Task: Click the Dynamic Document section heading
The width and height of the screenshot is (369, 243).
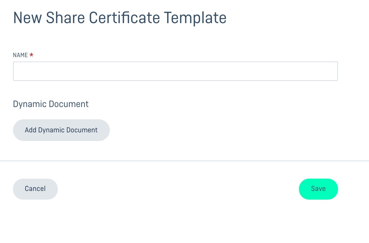Action: pos(51,104)
